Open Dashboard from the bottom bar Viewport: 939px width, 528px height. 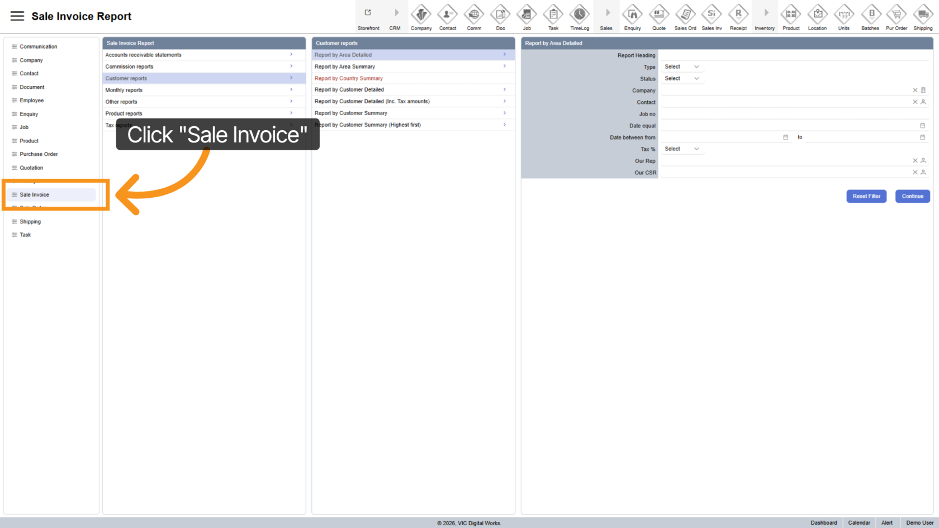(x=823, y=523)
